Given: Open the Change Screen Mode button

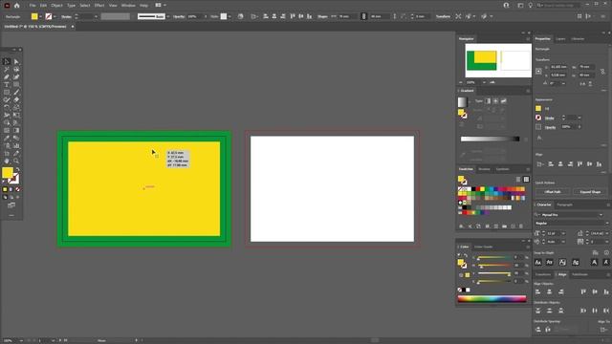Looking at the screenshot, I should pos(11,205).
